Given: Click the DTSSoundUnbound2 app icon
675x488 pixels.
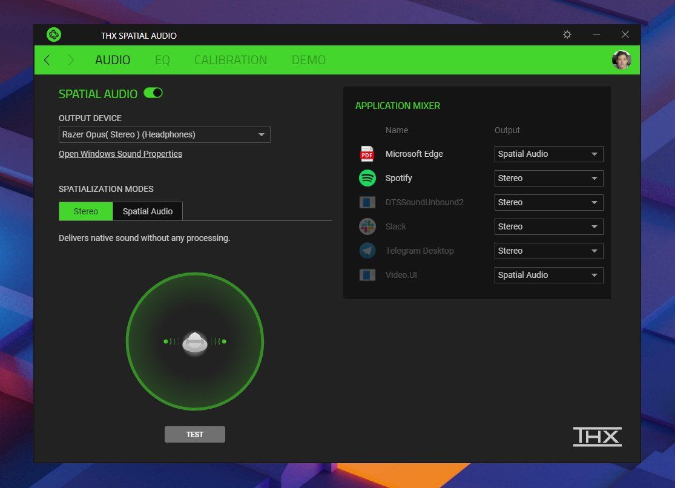Looking at the screenshot, I should (367, 202).
